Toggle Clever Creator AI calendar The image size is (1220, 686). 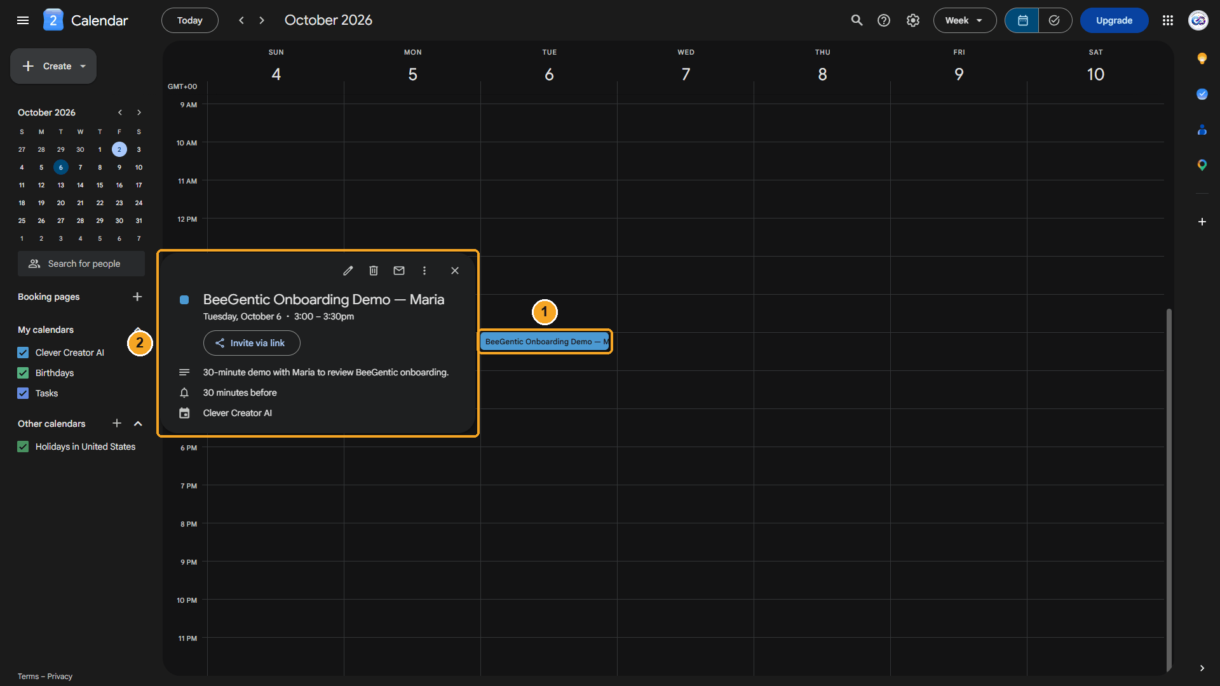(x=23, y=353)
